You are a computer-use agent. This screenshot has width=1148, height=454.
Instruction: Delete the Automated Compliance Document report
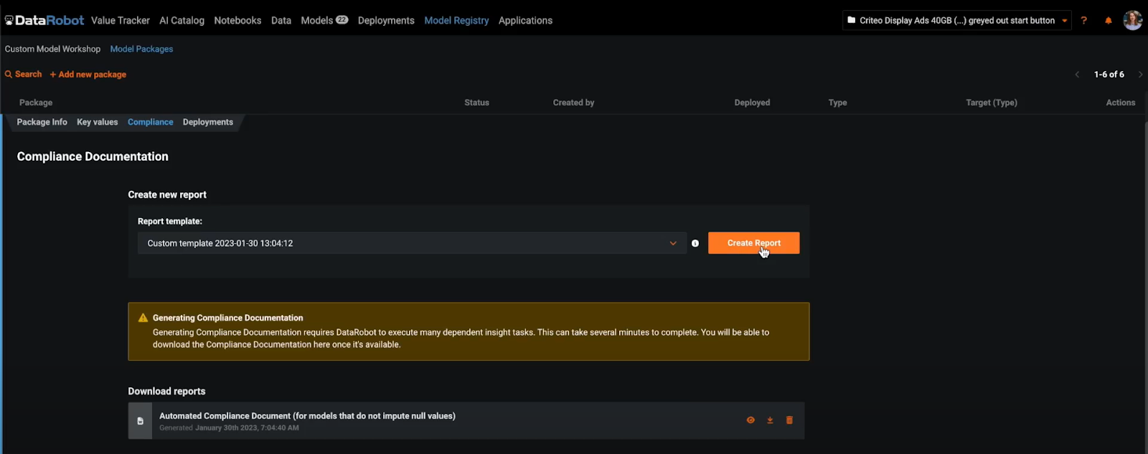point(789,420)
